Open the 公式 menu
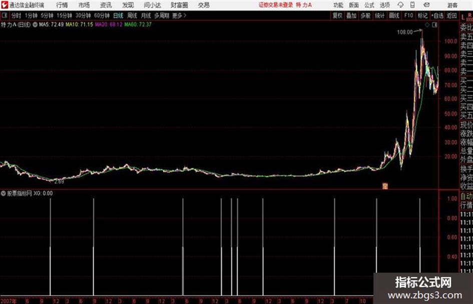The image size is (473, 304). click(x=369, y=5)
